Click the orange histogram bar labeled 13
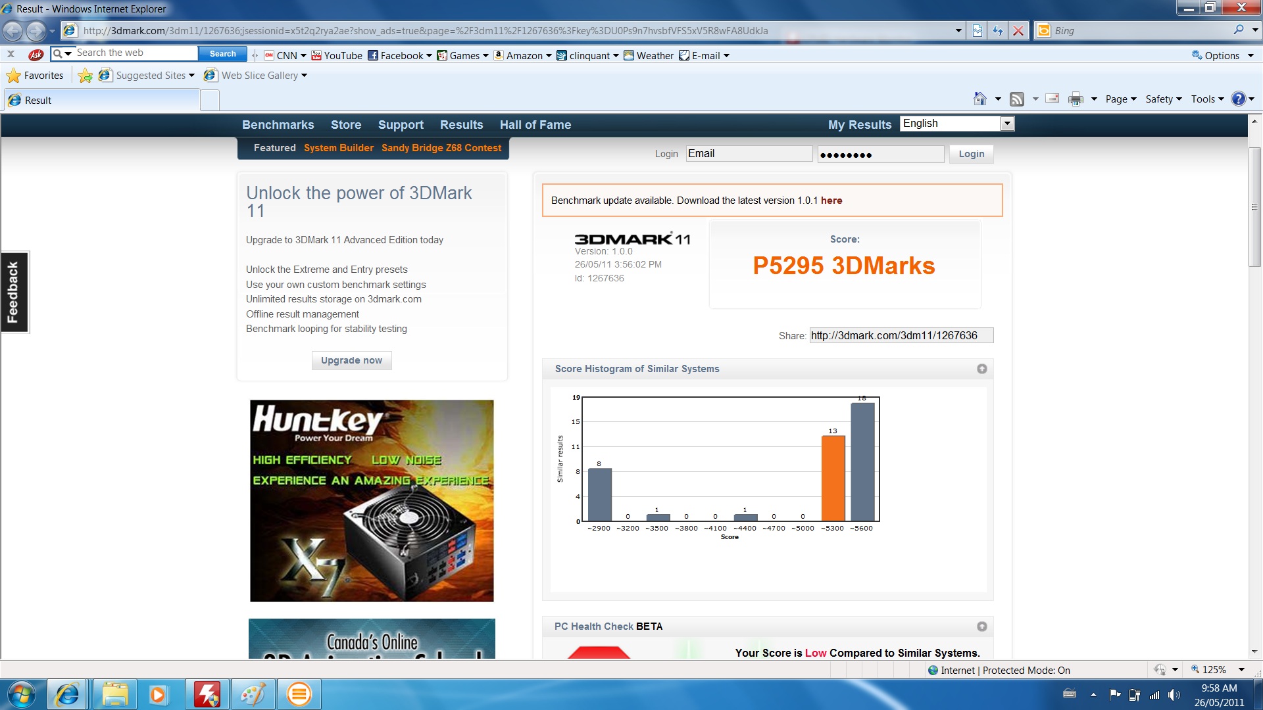The image size is (1263, 710). 833,478
